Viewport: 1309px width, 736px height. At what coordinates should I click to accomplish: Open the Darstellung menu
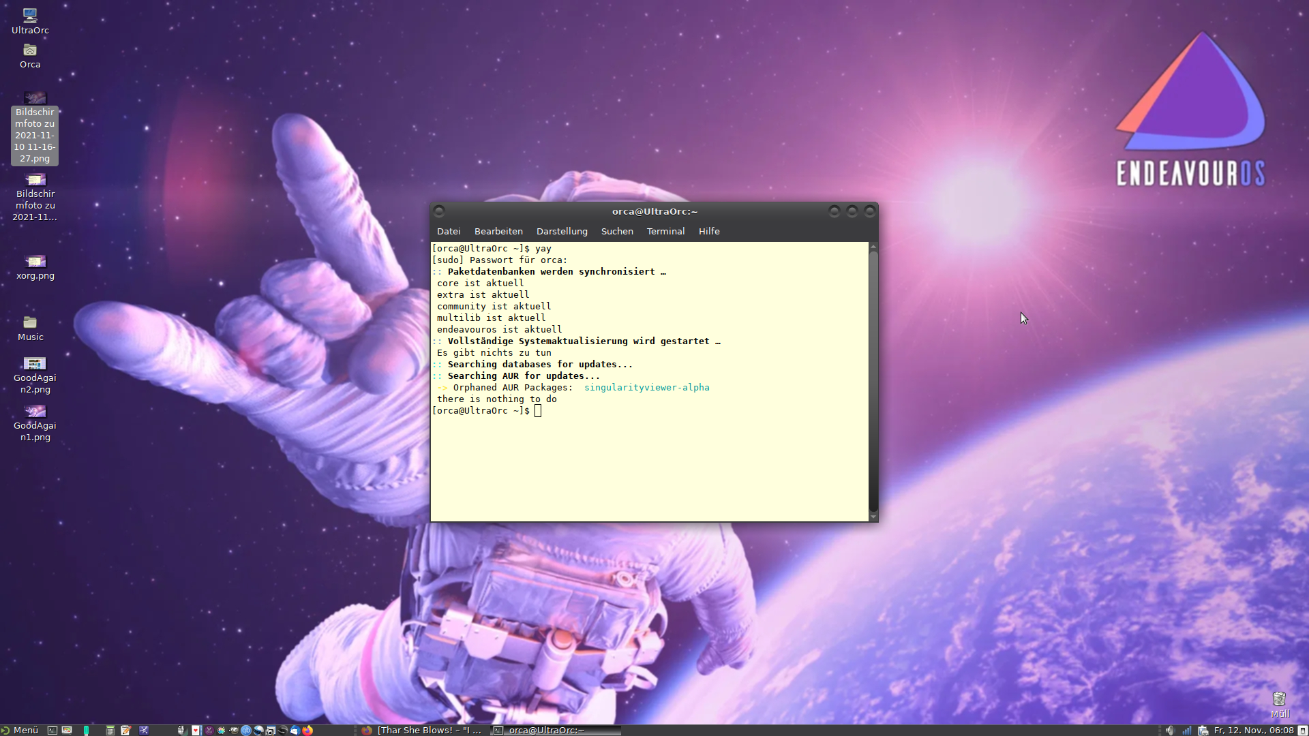pos(562,231)
